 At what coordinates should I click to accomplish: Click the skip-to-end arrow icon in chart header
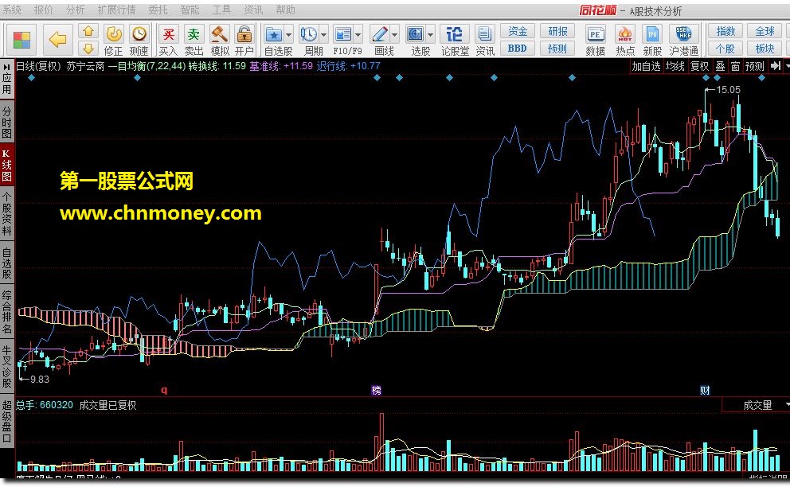[776, 66]
